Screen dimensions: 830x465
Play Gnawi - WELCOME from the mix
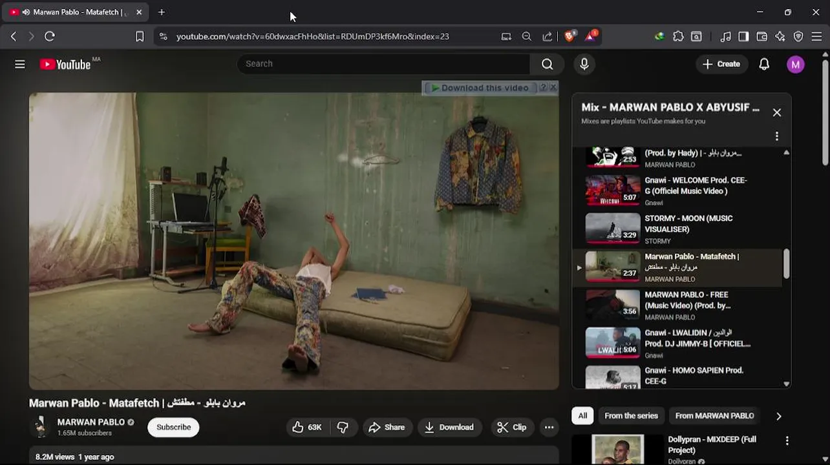click(679, 191)
